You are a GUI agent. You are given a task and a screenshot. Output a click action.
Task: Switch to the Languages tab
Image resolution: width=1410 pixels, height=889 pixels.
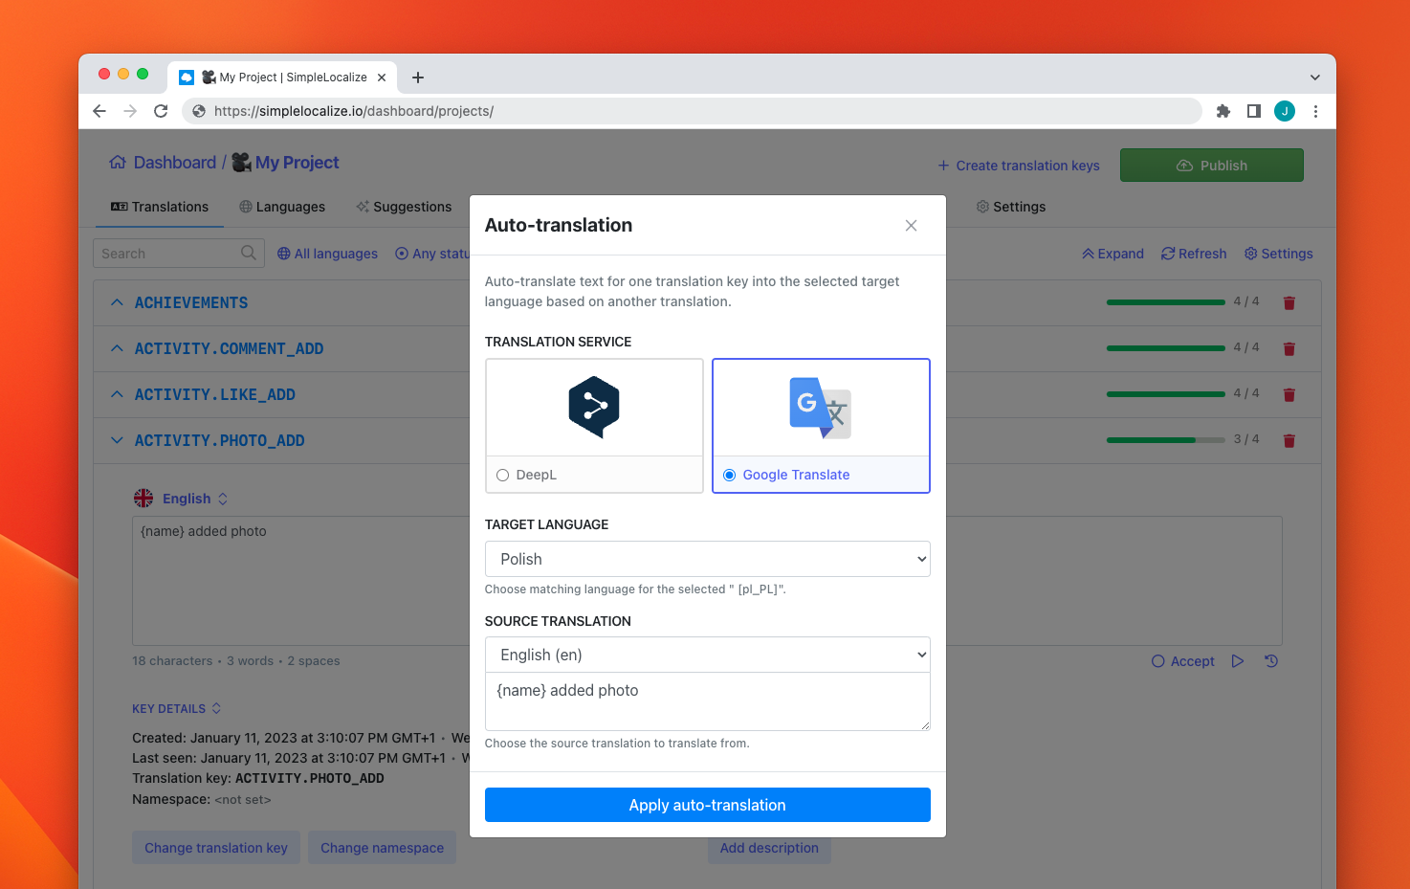pos(282,207)
